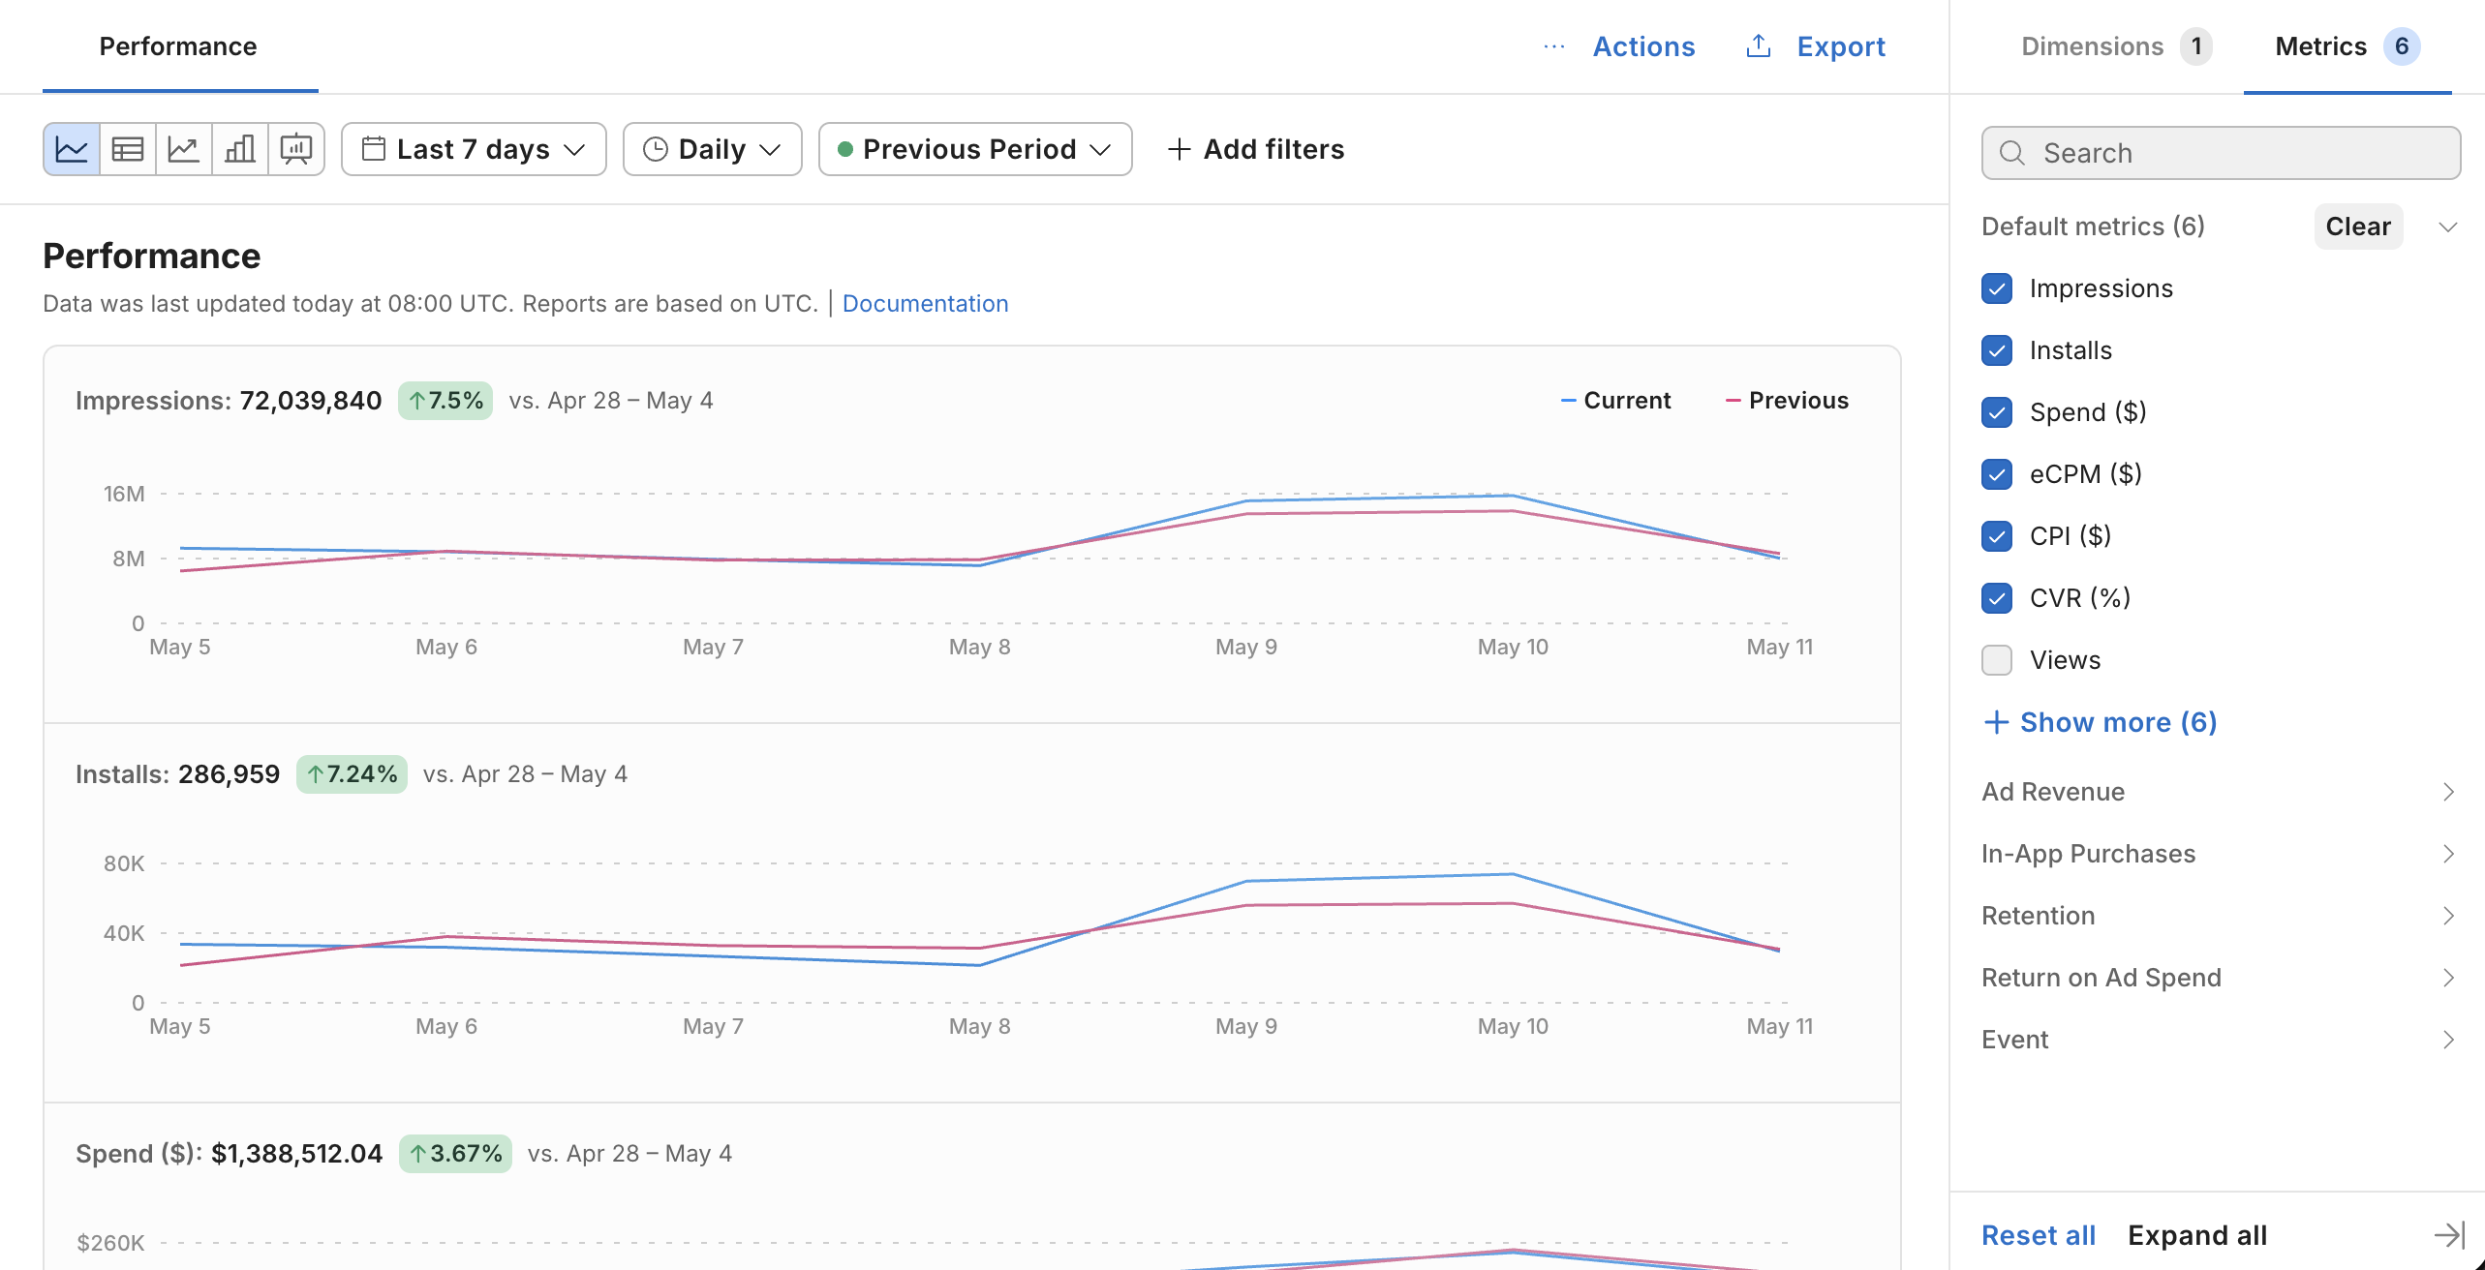Screen dimensions: 2485x1270
Task: Click the Installs total 286,959
Action: coord(229,774)
